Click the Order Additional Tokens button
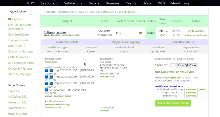 173,103
